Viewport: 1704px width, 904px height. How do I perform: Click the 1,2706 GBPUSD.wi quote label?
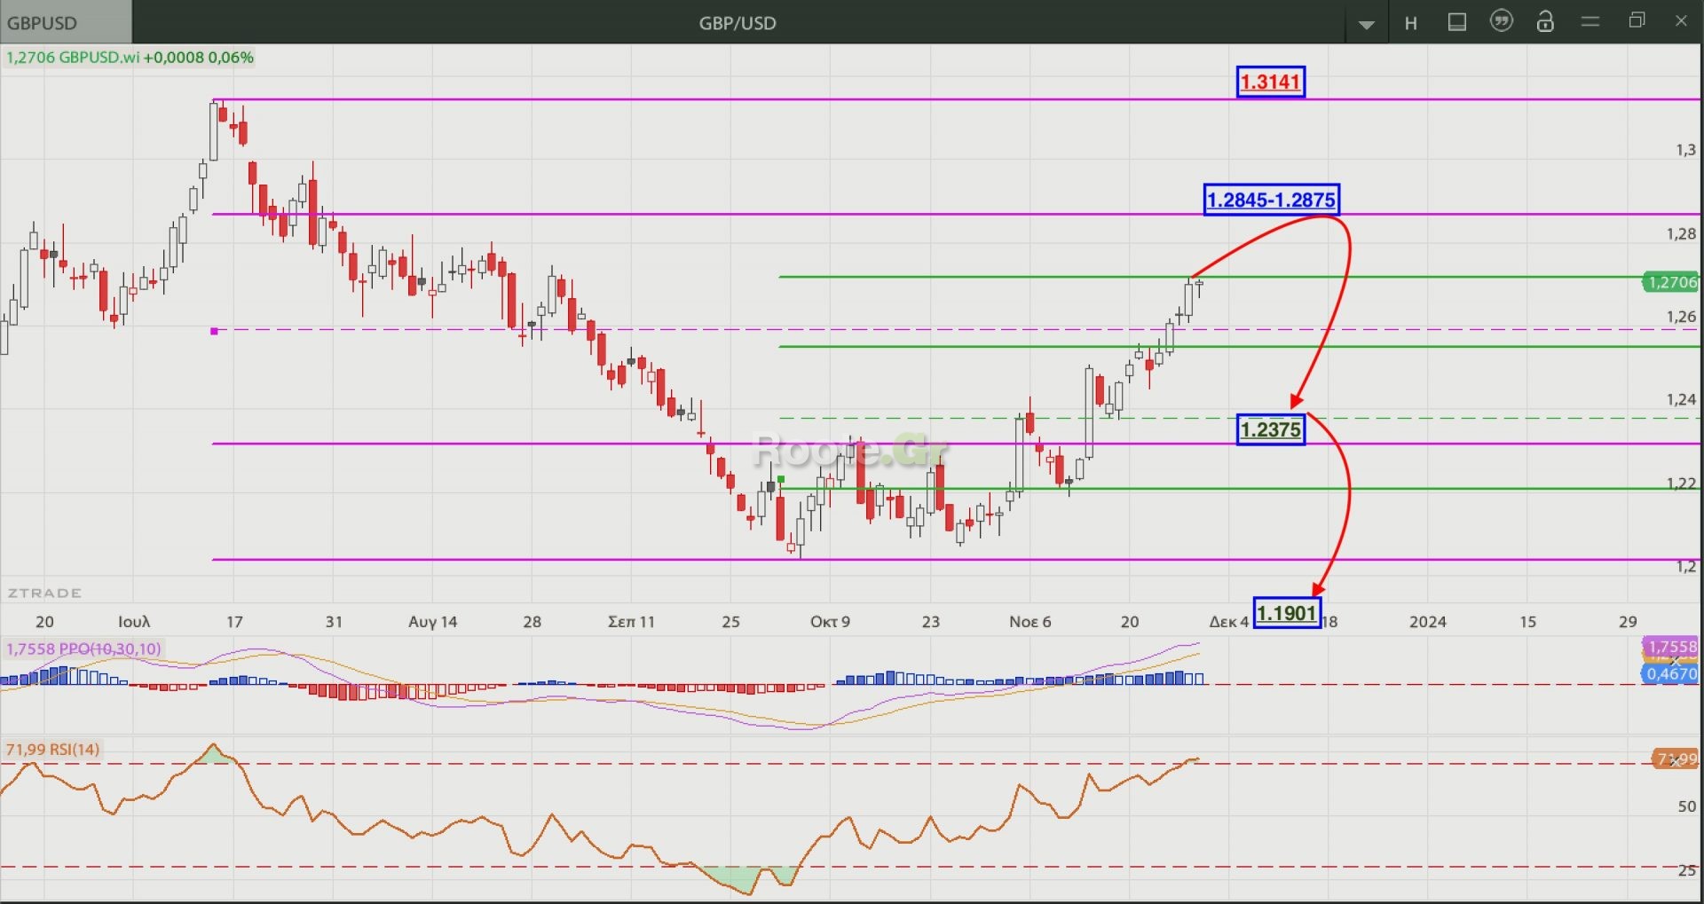point(130,58)
